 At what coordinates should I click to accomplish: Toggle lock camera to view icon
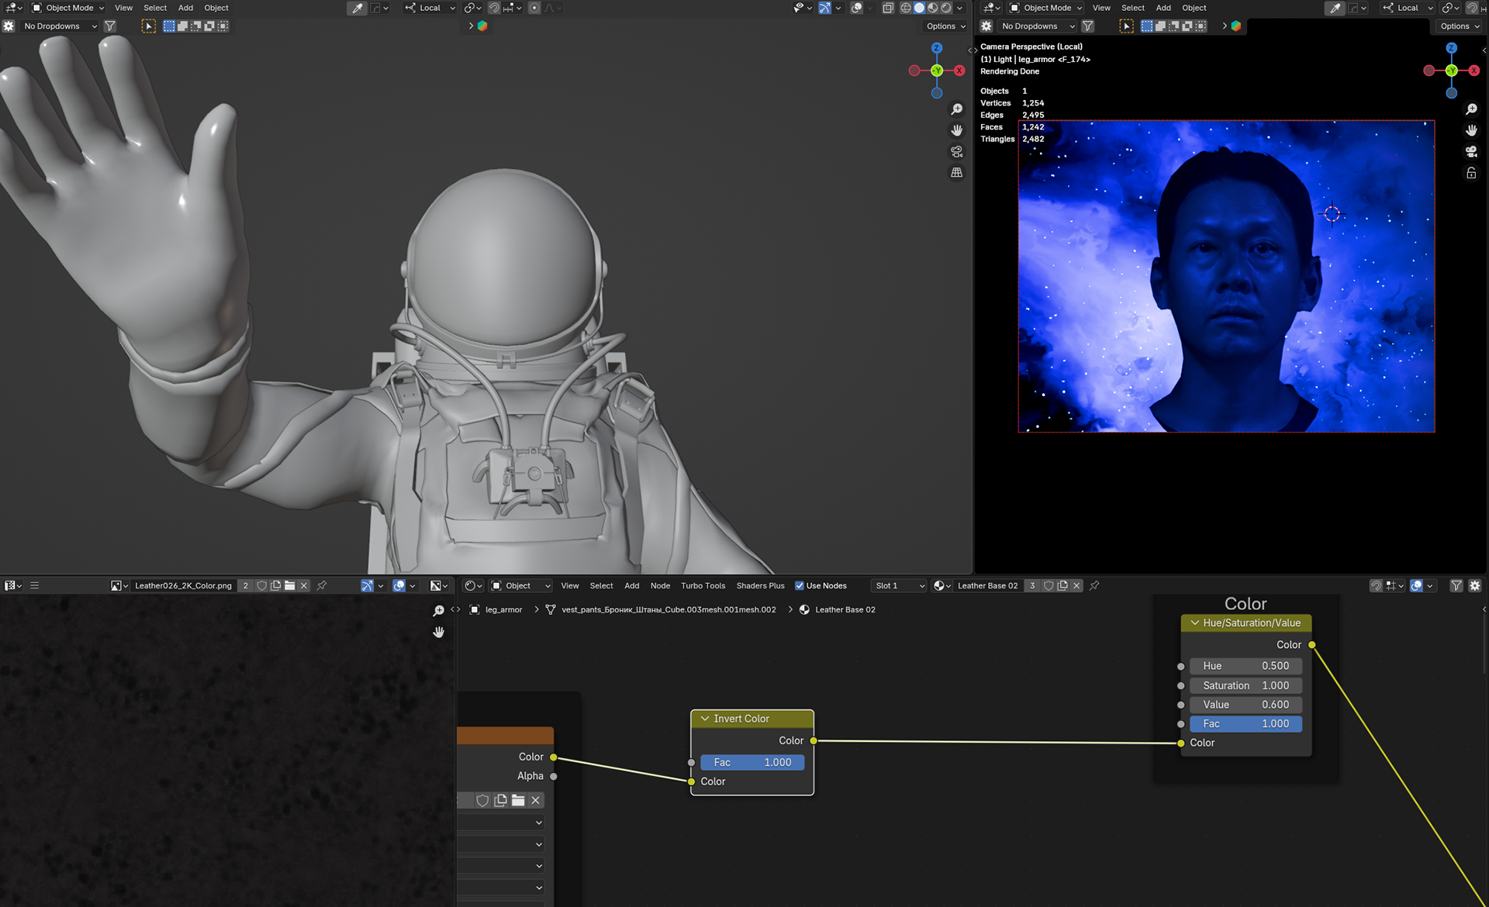(x=1471, y=173)
